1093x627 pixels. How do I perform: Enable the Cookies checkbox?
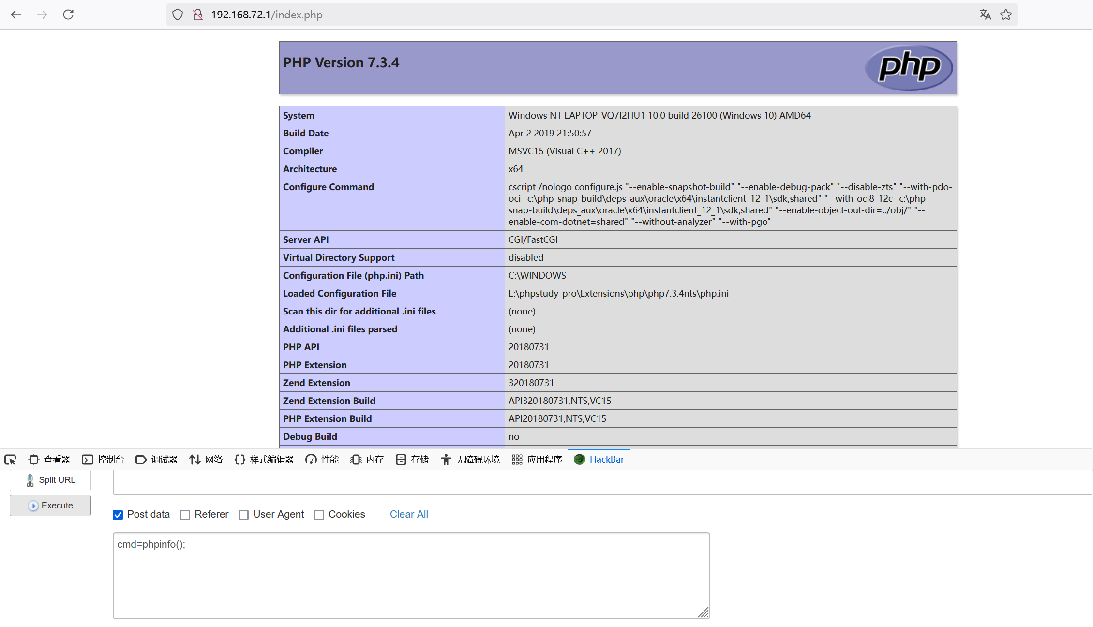pos(319,515)
